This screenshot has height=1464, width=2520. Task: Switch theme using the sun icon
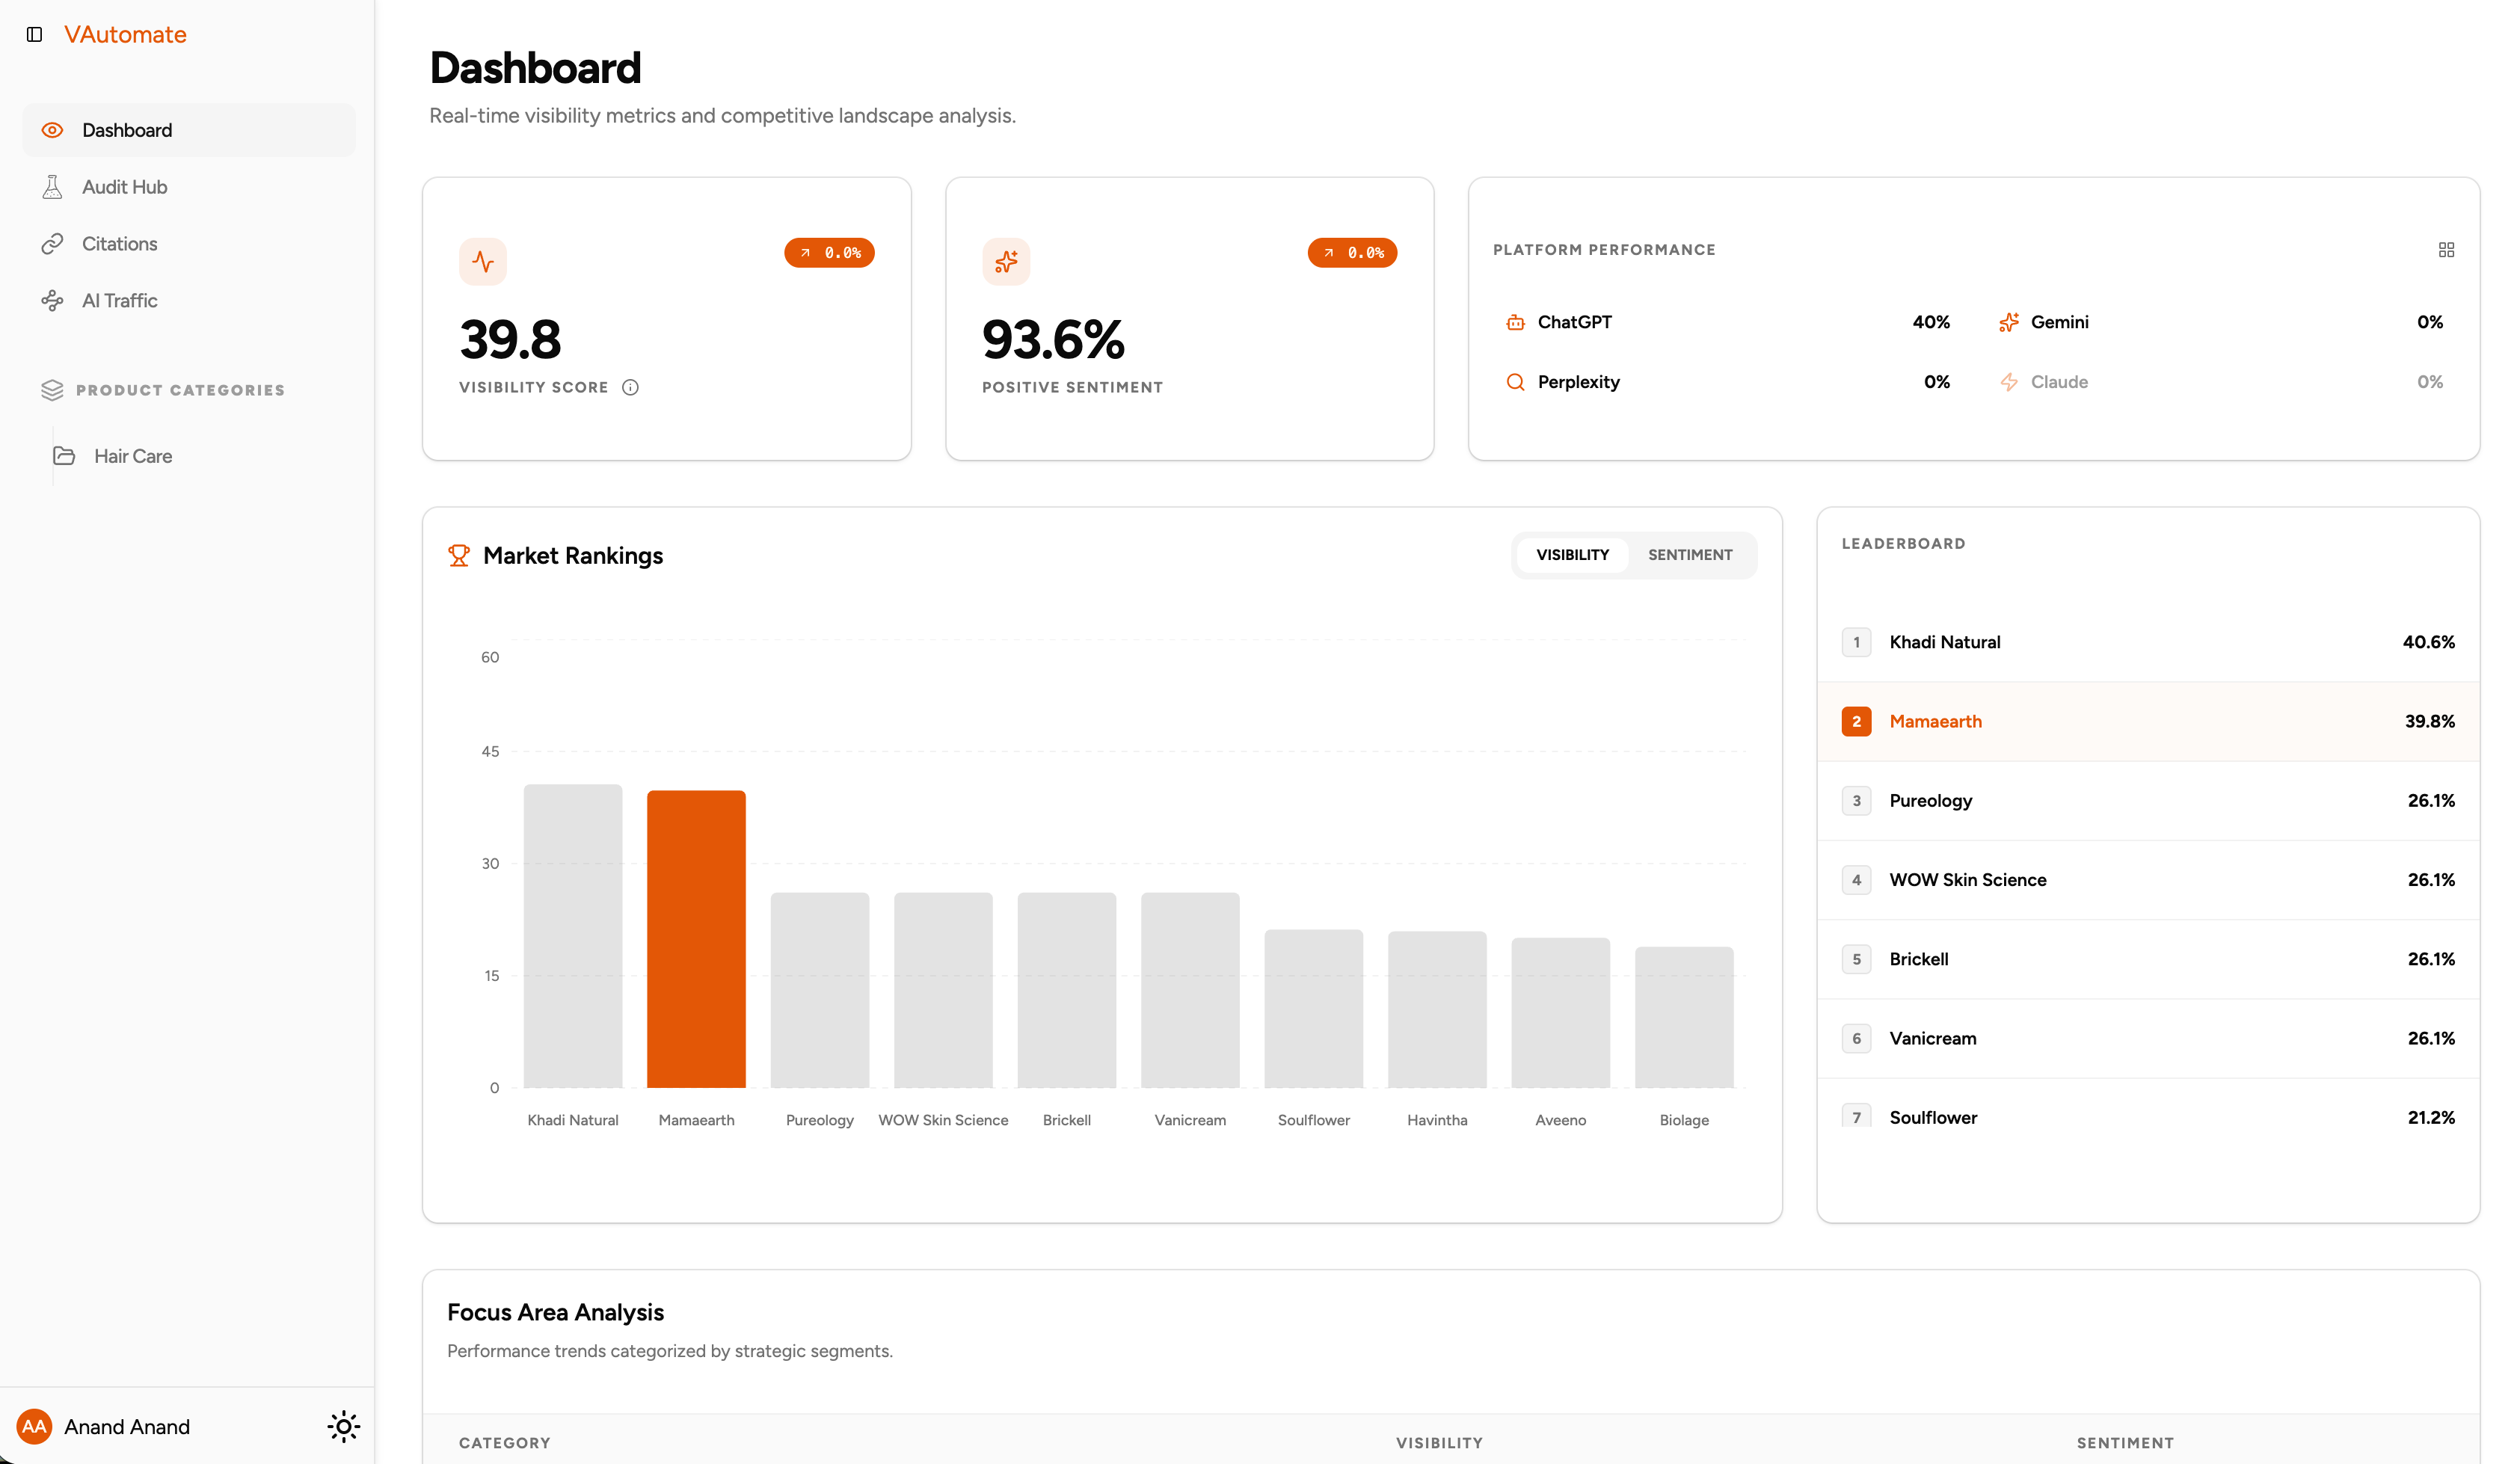[343, 1426]
